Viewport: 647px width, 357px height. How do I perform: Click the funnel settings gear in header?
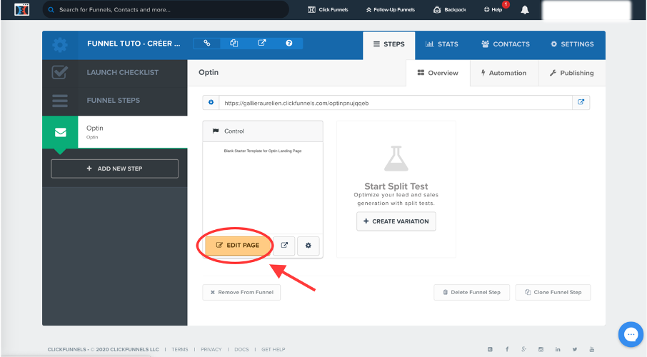[60, 44]
